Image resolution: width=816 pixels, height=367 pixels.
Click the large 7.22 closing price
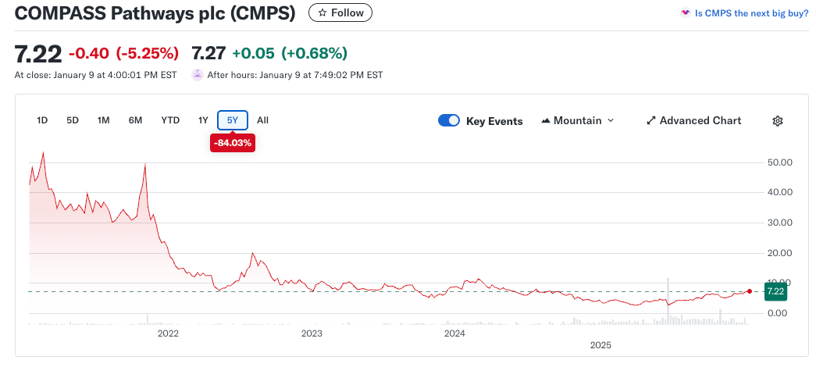38,53
